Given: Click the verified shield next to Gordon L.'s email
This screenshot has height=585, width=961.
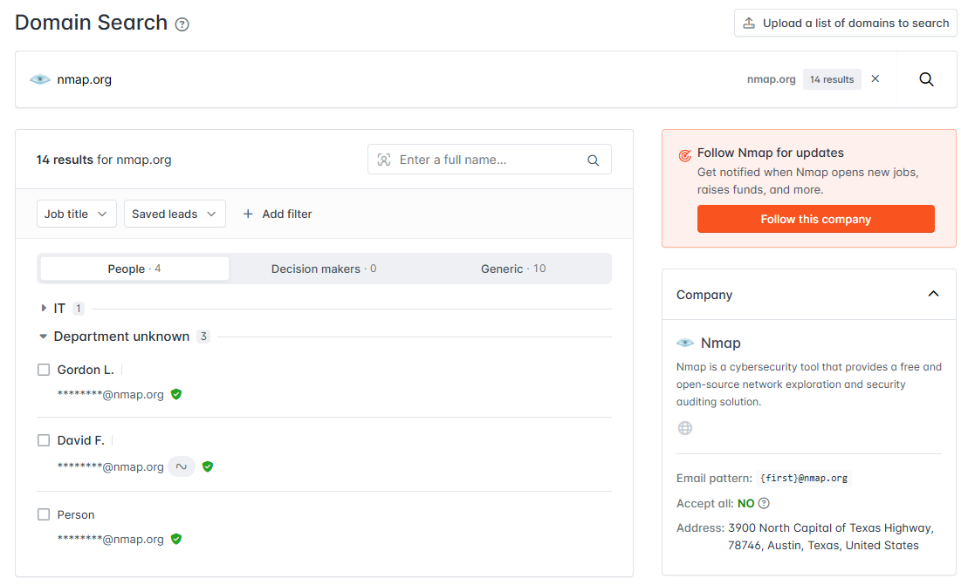Looking at the screenshot, I should (x=176, y=394).
